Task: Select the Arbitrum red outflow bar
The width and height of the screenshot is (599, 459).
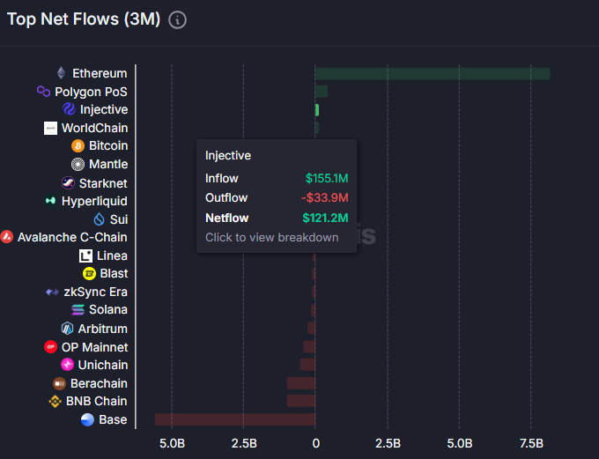Action: tap(311, 328)
